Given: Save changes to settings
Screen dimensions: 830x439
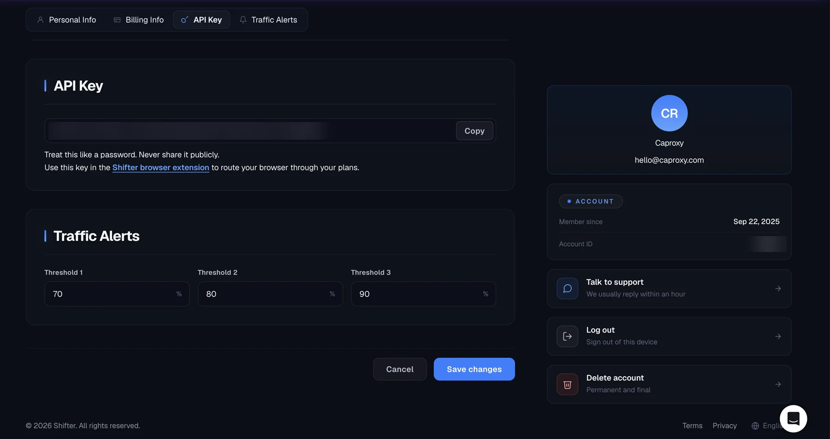Looking at the screenshot, I should click(474, 369).
